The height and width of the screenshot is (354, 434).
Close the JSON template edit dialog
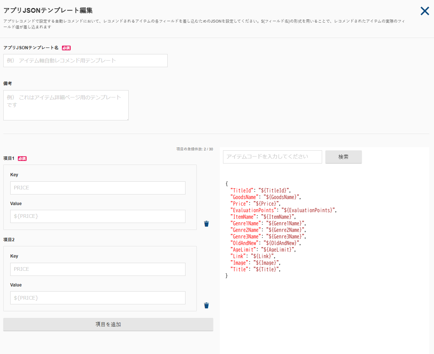coord(425,11)
